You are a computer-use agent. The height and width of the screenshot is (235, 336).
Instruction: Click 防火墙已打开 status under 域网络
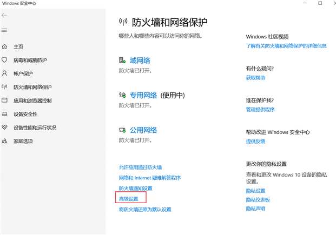tap(135, 71)
